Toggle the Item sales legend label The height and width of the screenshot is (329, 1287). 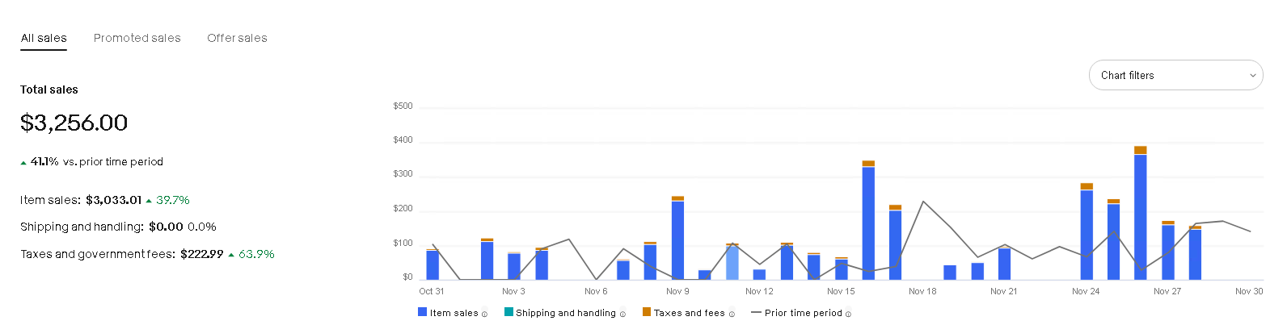click(x=454, y=313)
